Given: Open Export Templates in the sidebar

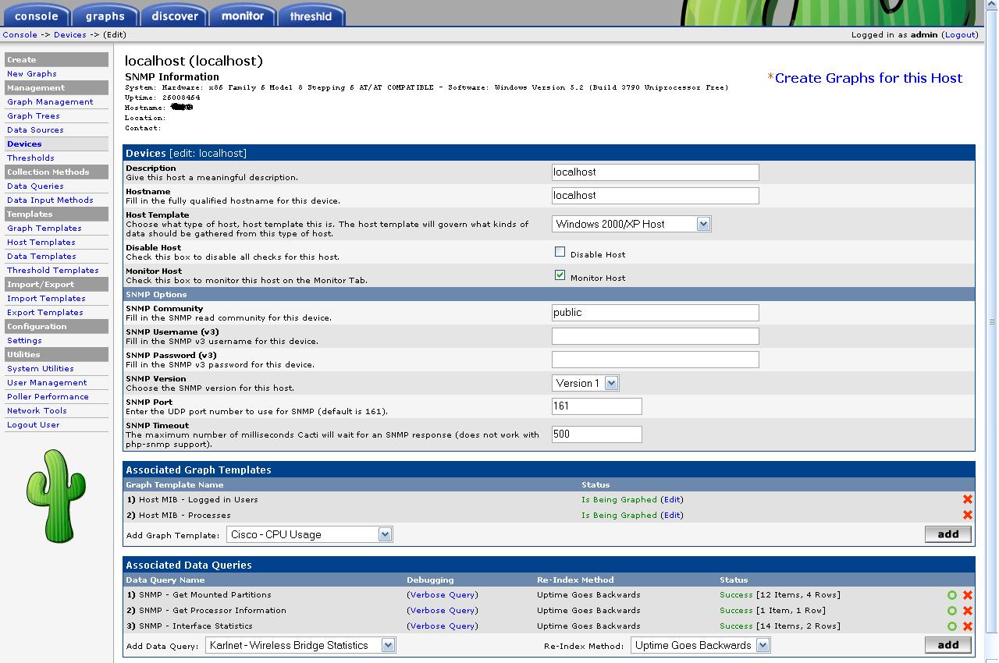Looking at the screenshot, I should coord(45,313).
